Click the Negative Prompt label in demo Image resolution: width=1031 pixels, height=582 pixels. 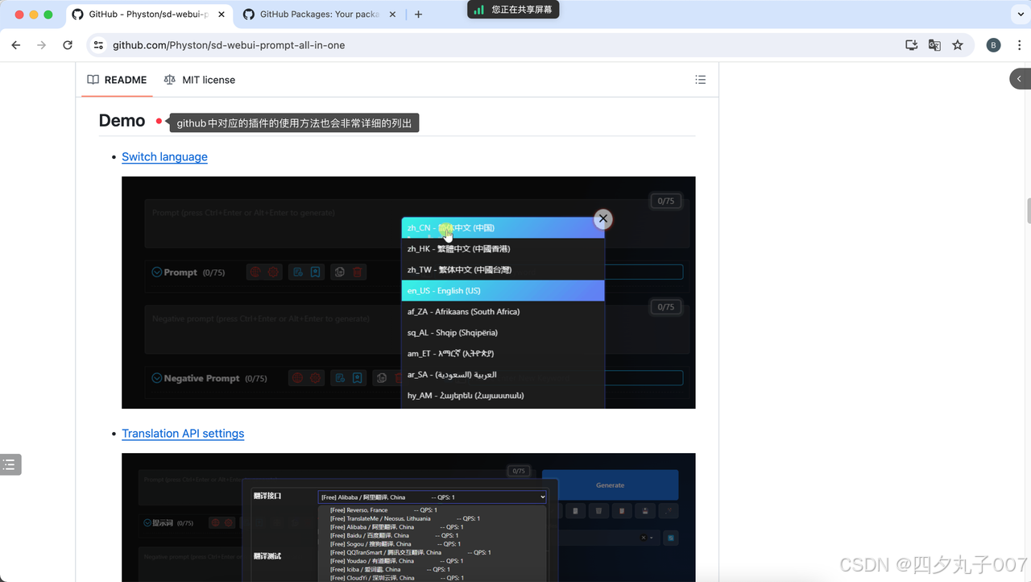pos(201,378)
